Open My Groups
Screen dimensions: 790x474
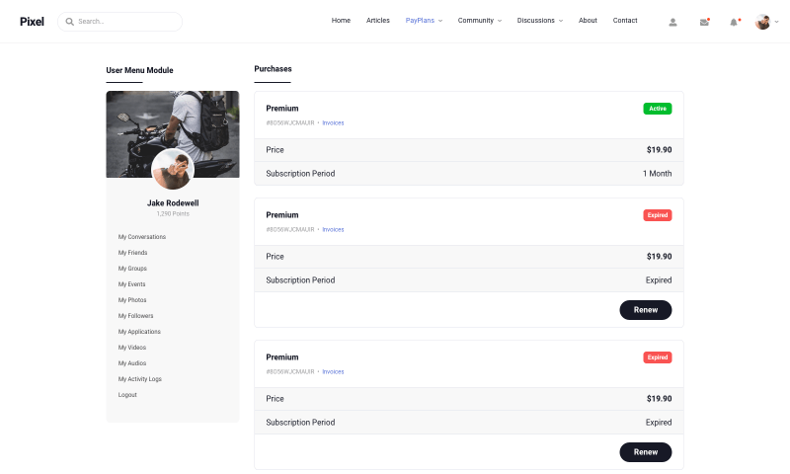(132, 269)
